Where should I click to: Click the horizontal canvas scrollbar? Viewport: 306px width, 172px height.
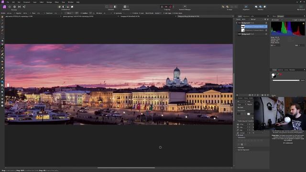pos(126,168)
